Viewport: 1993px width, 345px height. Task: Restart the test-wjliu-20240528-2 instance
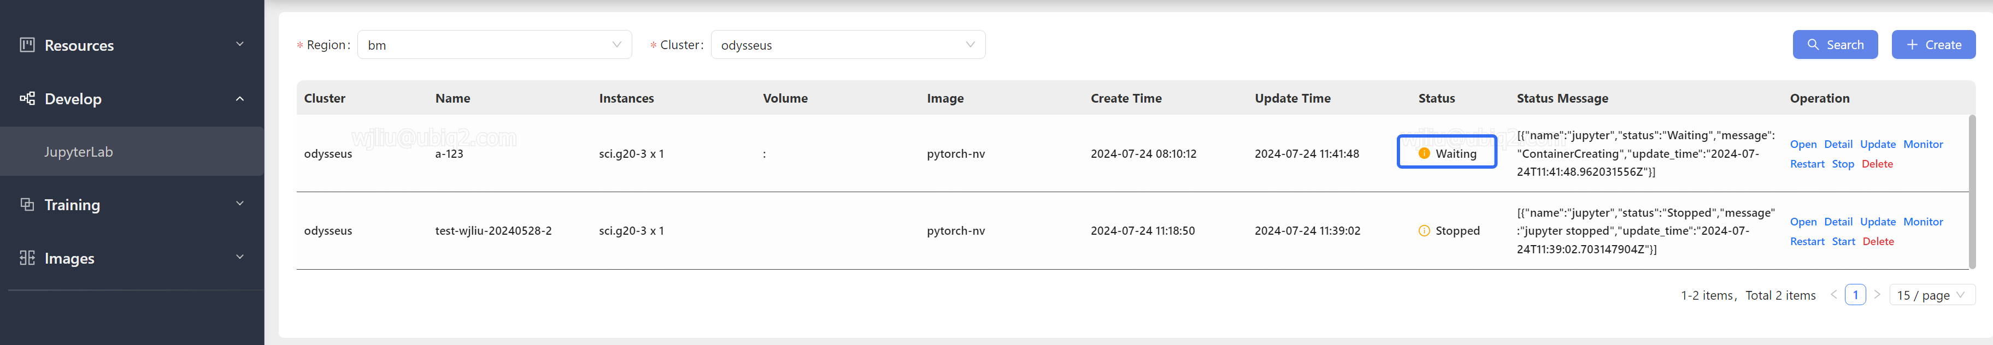click(x=1807, y=241)
